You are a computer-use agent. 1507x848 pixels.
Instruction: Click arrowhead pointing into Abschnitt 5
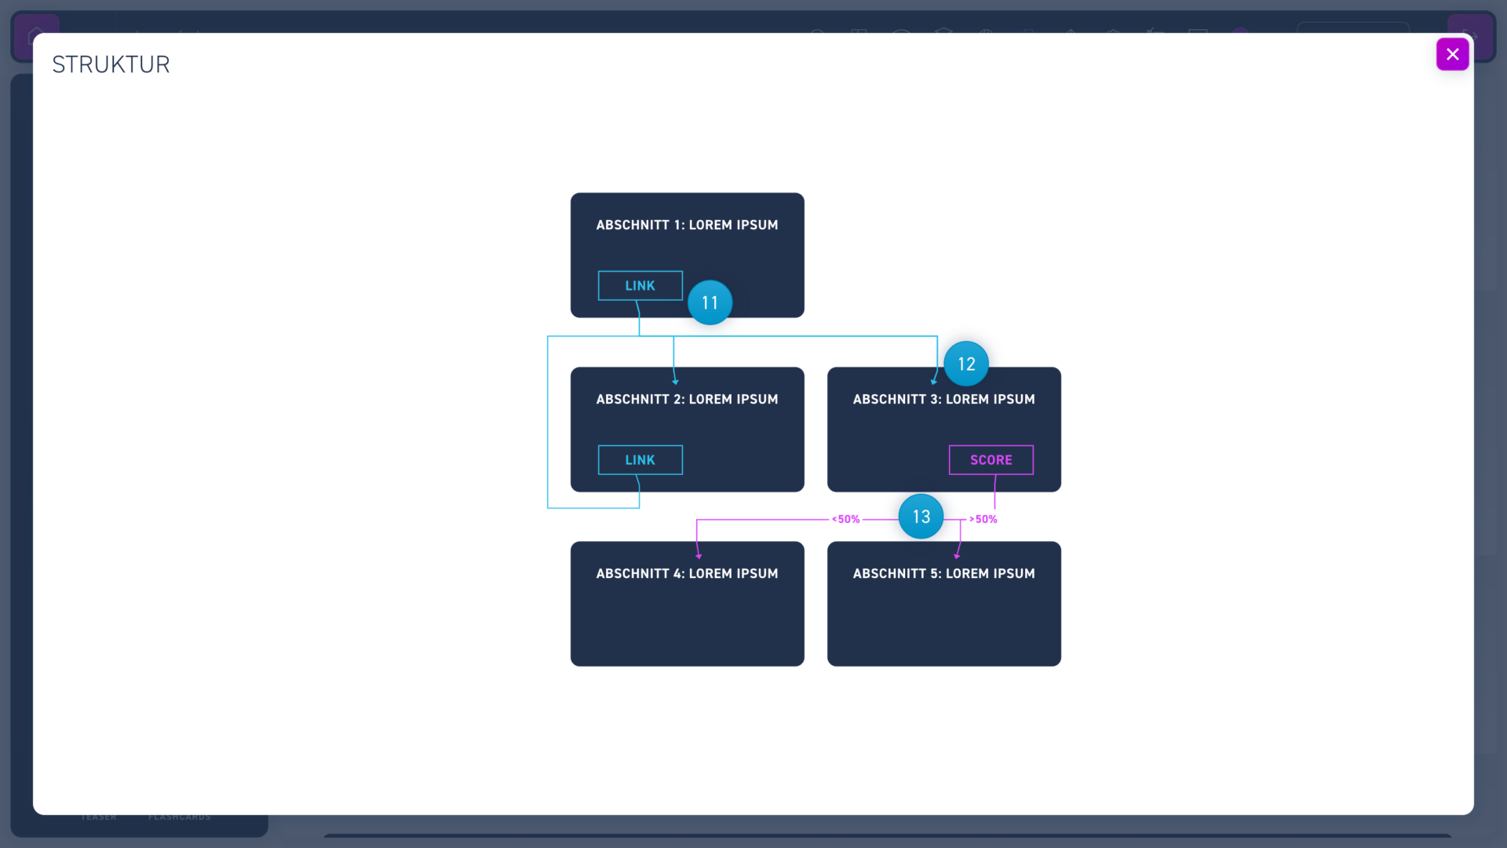pyautogui.click(x=957, y=555)
